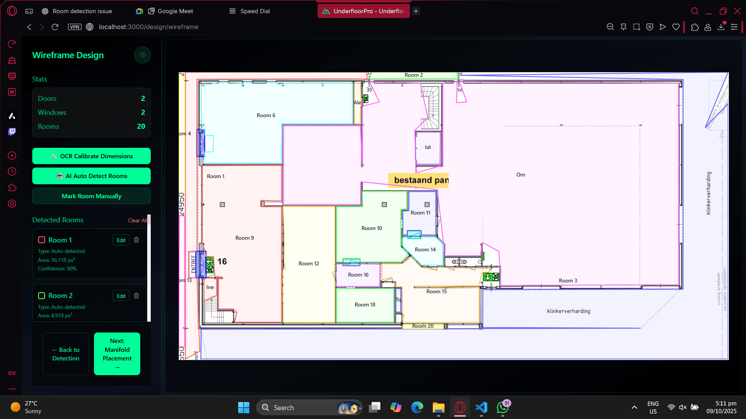
Task: Click the send flow arrow icon
Action: (663, 27)
